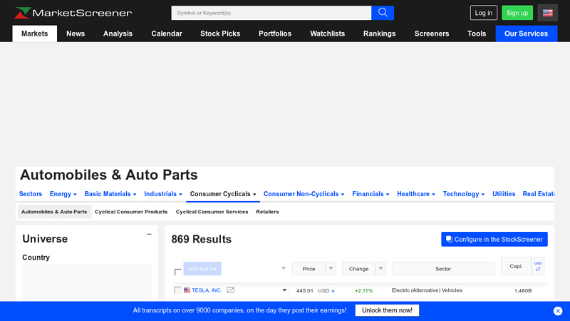The image size is (570, 321).
Task: Click the Log in button
Action: click(484, 13)
